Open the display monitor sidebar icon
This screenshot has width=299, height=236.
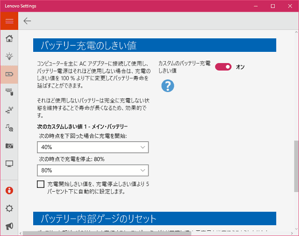click(9, 164)
